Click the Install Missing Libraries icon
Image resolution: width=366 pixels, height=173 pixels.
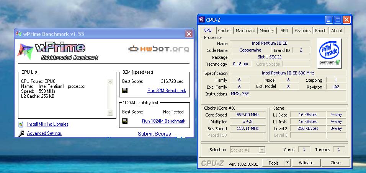point(21,124)
